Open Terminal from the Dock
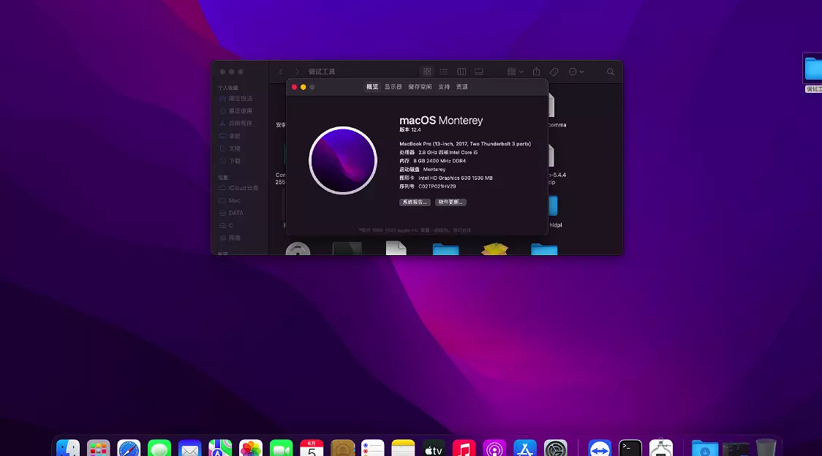Screen dimensions: 822x456 coord(630,449)
